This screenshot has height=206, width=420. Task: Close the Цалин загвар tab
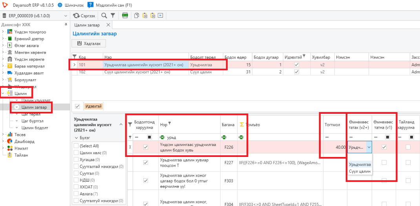[x=108, y=25]
